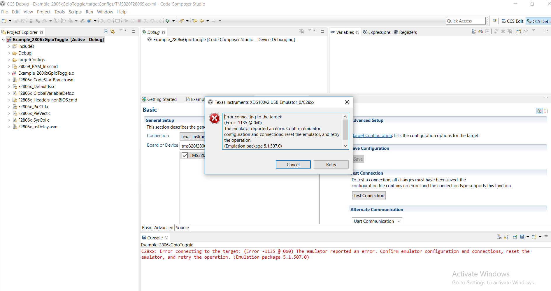Toggle Link with Editor in Project Explorer

pos(113,31)
